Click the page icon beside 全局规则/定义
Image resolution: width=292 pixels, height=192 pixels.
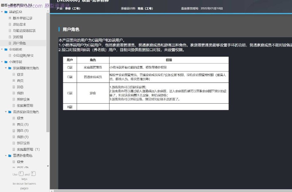10,55
